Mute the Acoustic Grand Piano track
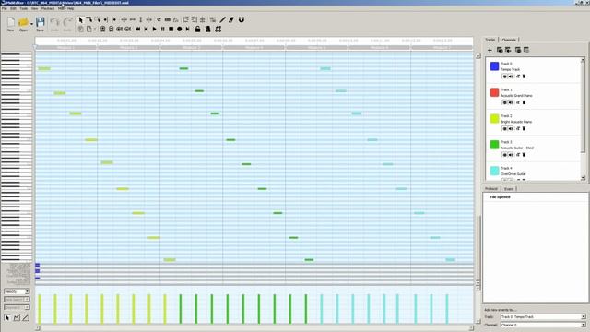590x332 pixels. (x=511, y=102)
